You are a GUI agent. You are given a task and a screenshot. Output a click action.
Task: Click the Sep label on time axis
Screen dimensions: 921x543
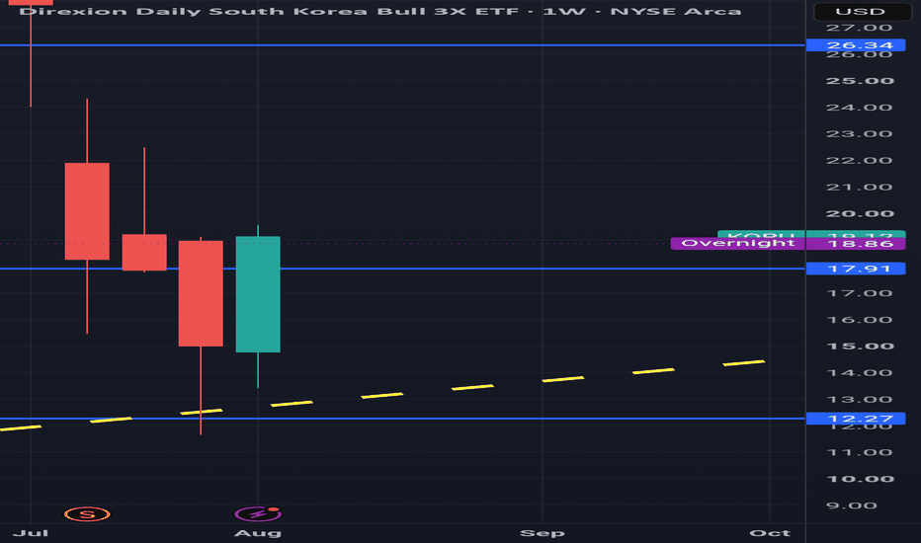coord(543,533)
